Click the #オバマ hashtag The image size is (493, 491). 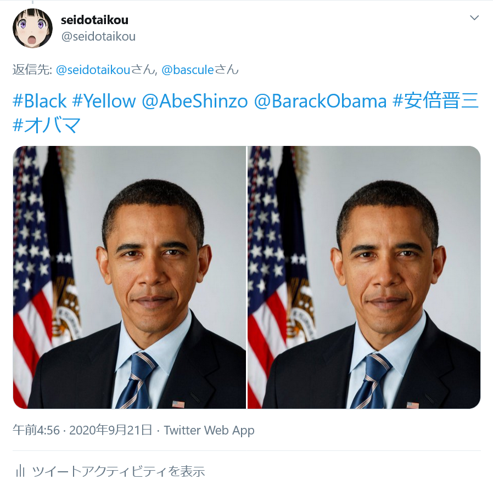[x=47, y=125]
